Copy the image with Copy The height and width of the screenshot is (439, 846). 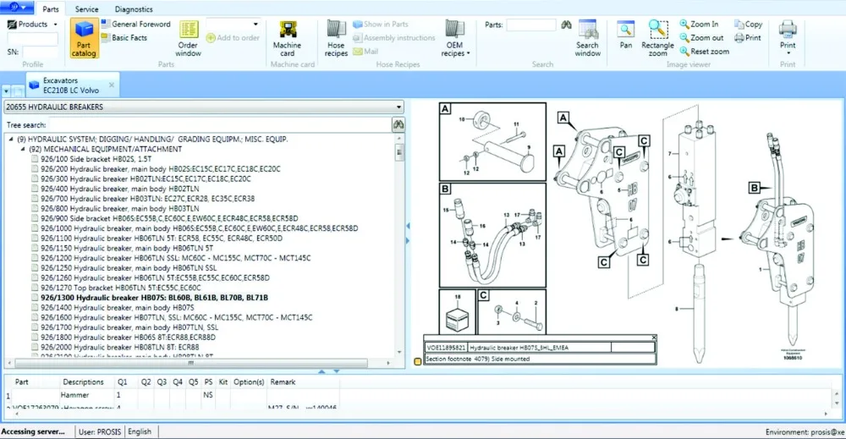click(749, 25)
